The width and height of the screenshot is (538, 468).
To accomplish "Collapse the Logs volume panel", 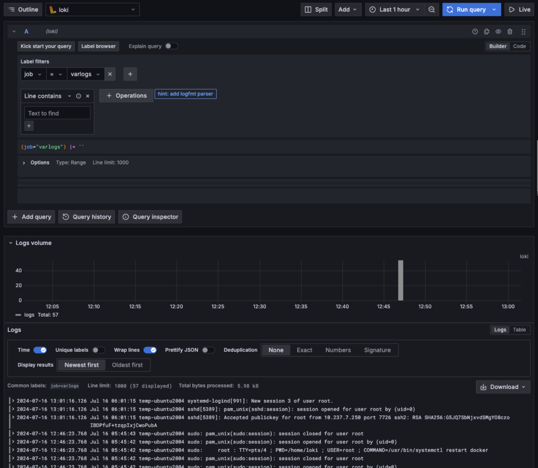I will coord(11,243).
